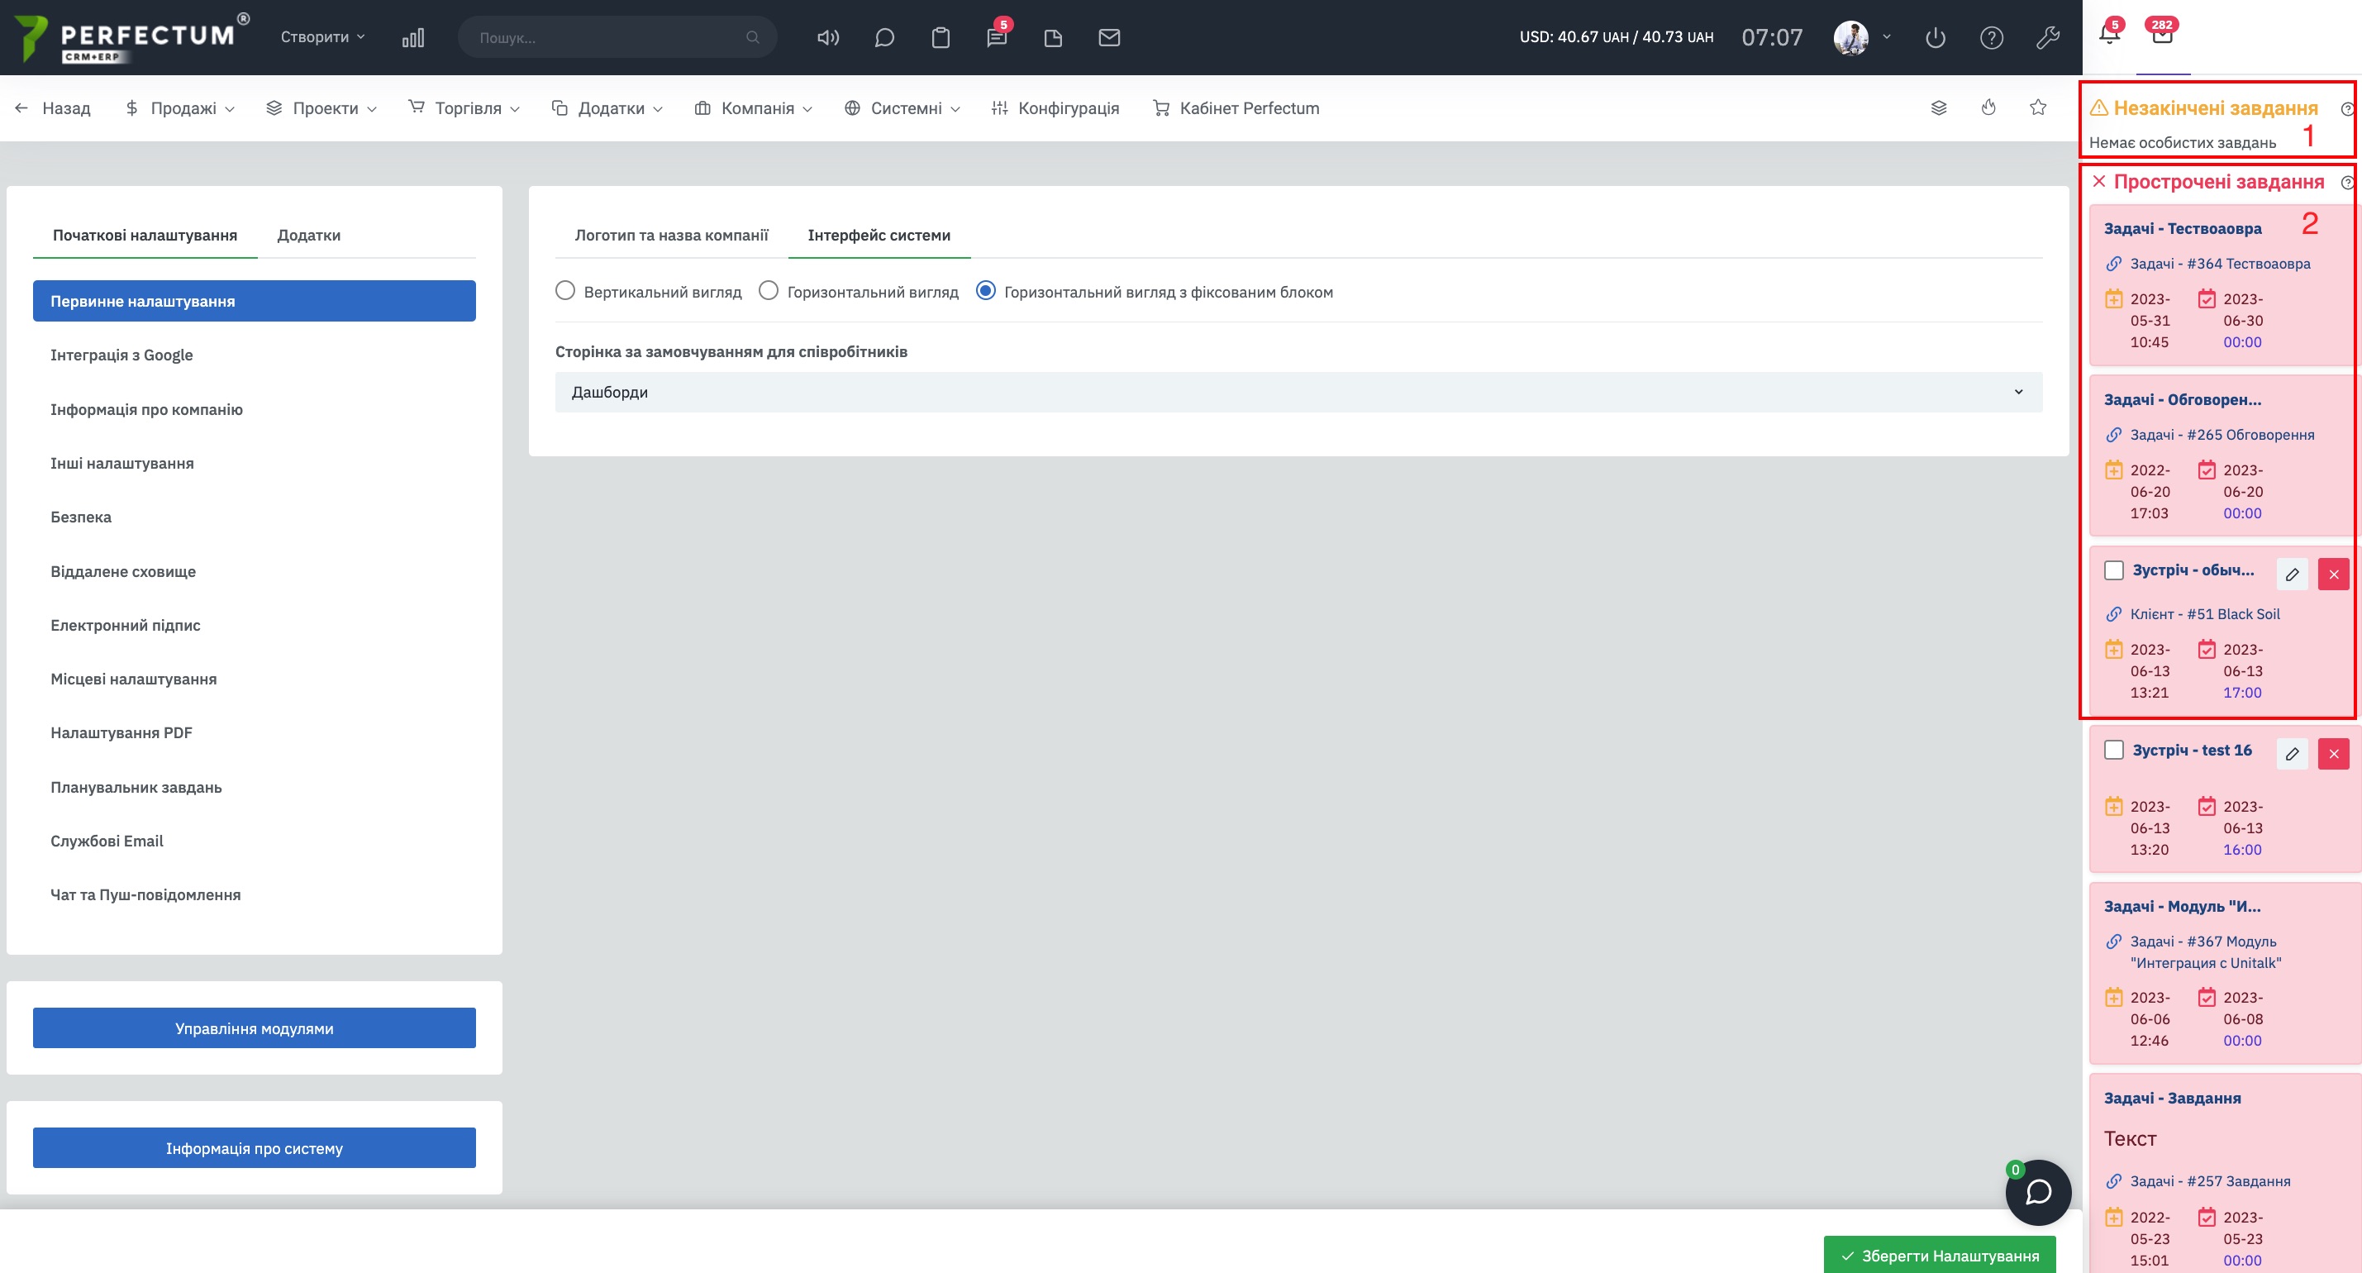Open the chat bubble icon in header
The width and height of the screenshot is (2362, 1273).
tap(884, 37)
